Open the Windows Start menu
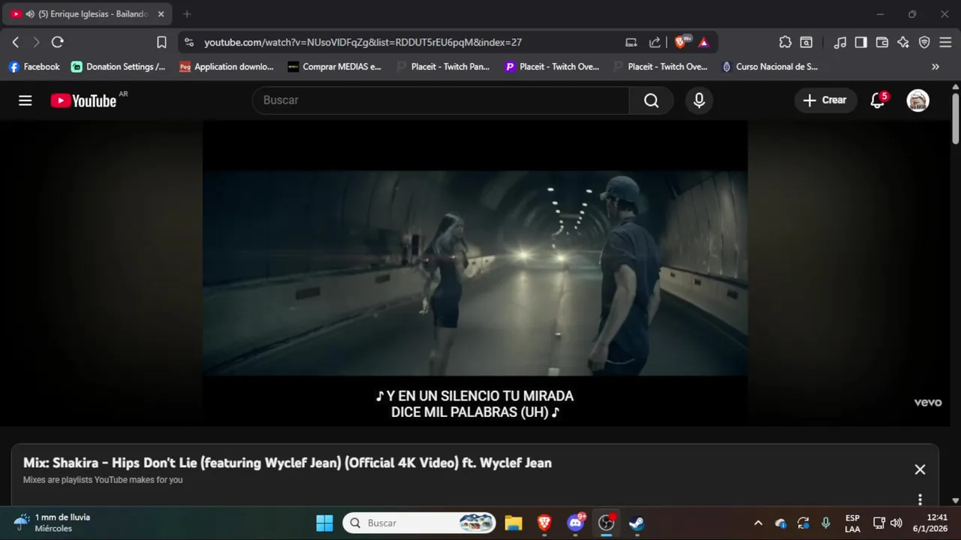Screen dimensions: 961x540 pos(324,523)
